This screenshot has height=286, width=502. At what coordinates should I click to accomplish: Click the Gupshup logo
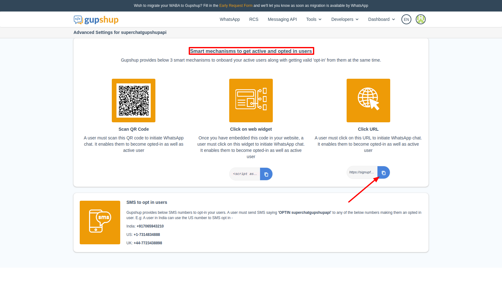96,20
